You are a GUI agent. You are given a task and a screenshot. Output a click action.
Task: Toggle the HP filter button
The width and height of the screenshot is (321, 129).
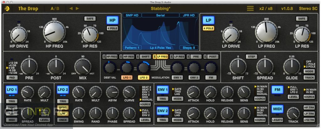click(x=113, y=20)
